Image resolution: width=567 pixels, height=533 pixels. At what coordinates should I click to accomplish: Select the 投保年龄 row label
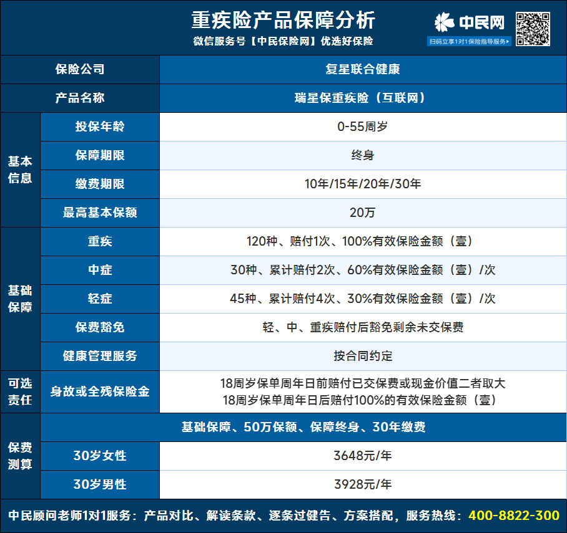click(100, 127)
